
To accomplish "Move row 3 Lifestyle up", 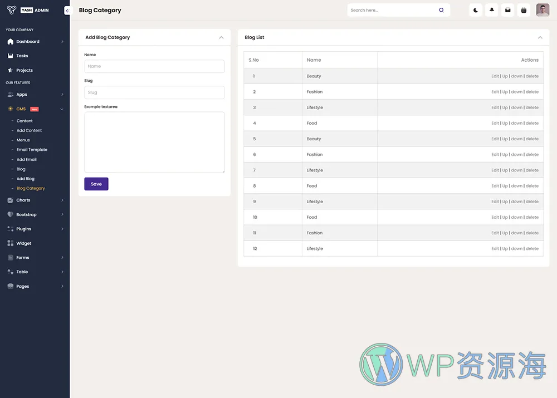I will 505,107.
